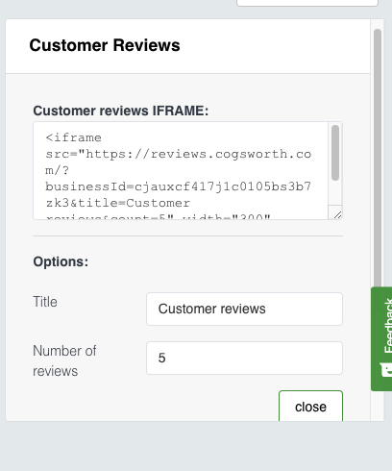This screenshot has height=471, width=392.
Task: Click the Options heading
Action: click(61, 261)
